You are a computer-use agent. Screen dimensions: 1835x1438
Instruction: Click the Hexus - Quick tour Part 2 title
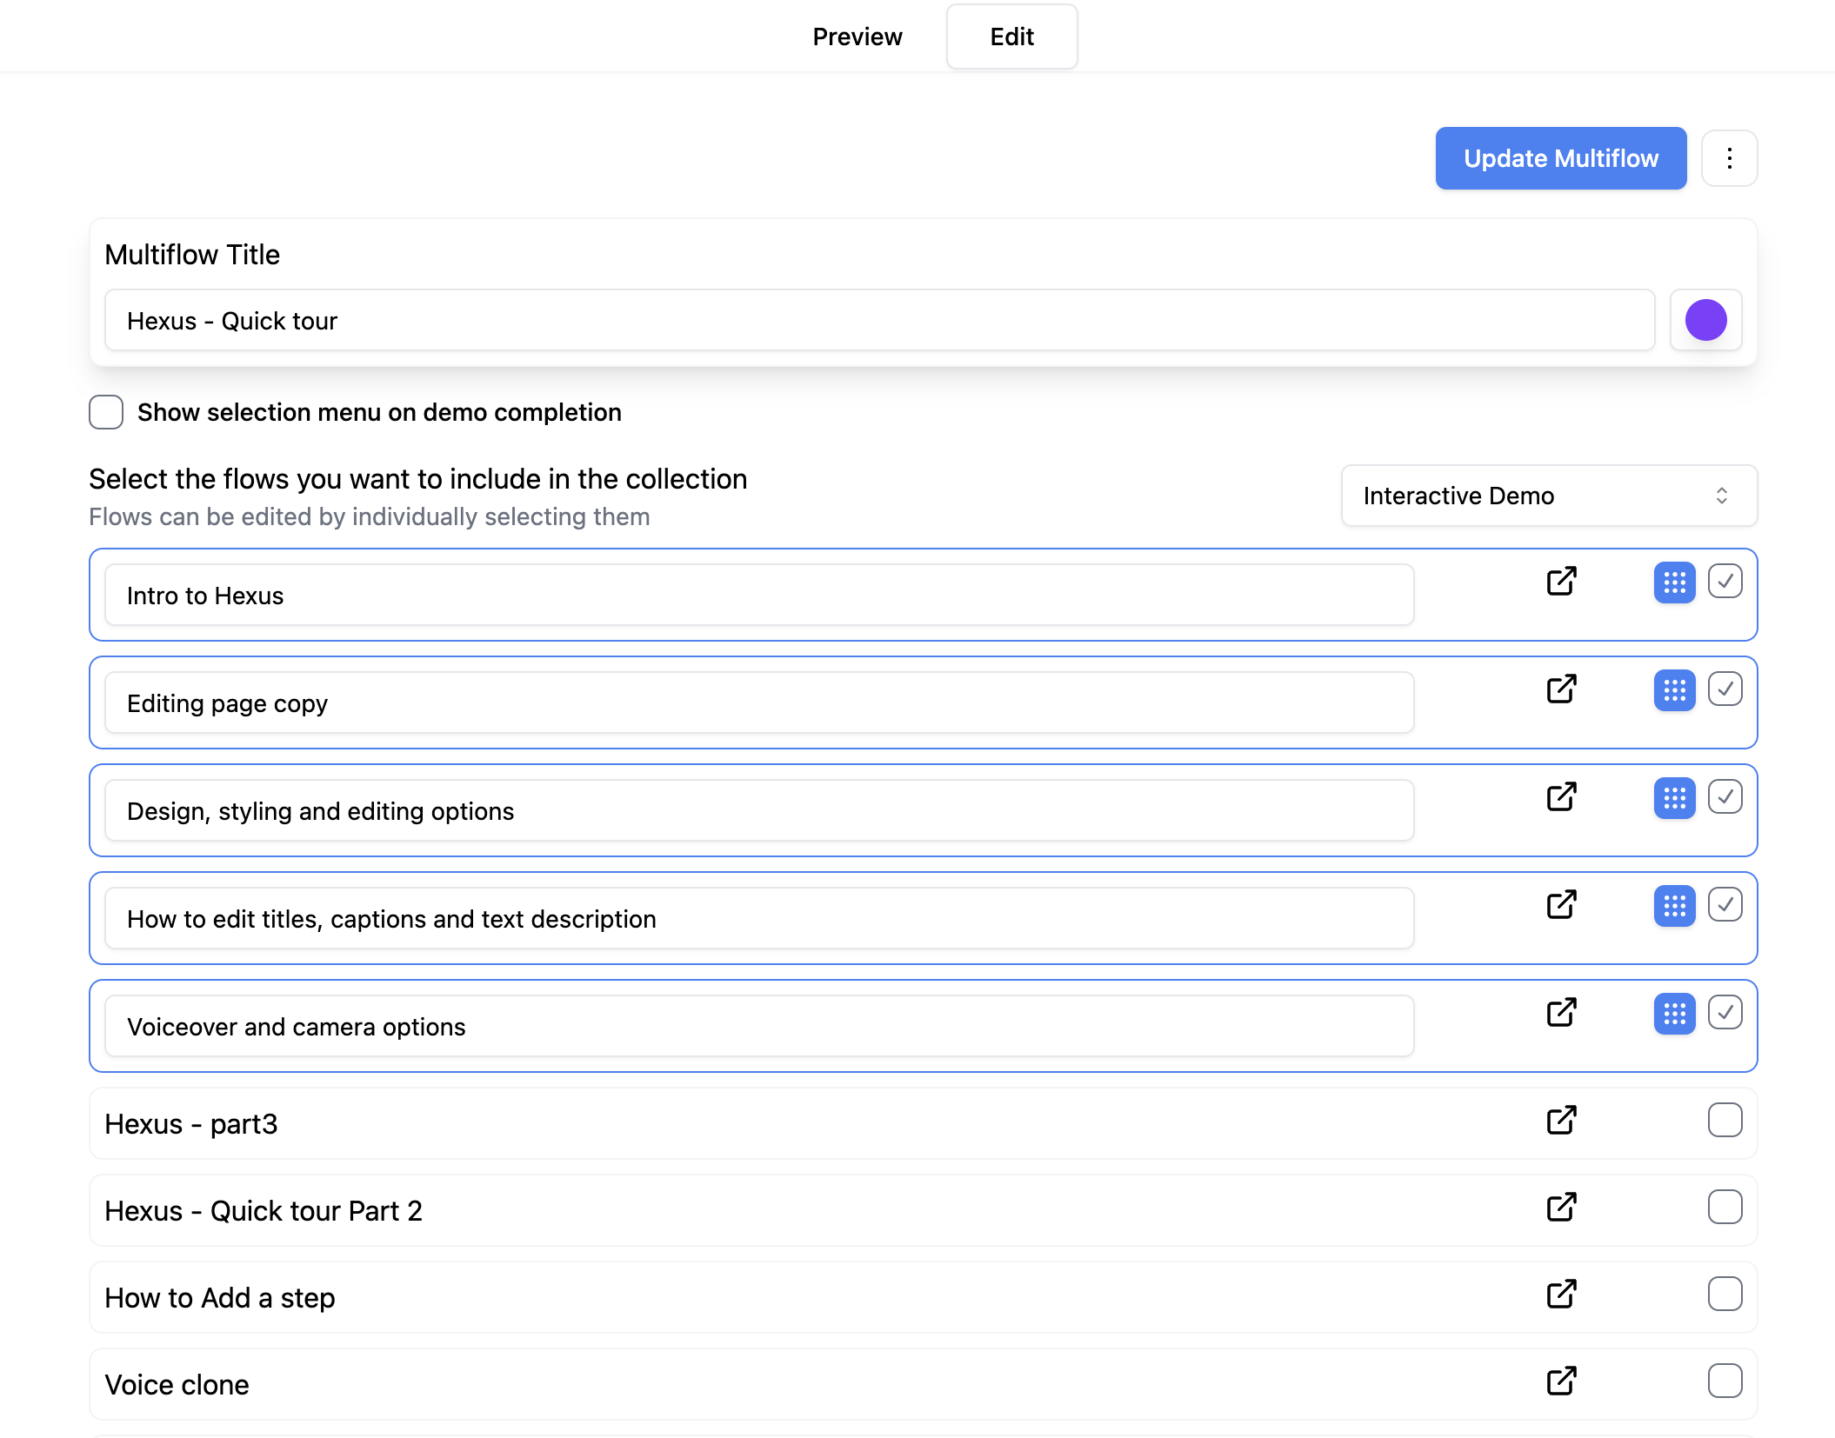pyautogui.click(x=264, y=1211)
